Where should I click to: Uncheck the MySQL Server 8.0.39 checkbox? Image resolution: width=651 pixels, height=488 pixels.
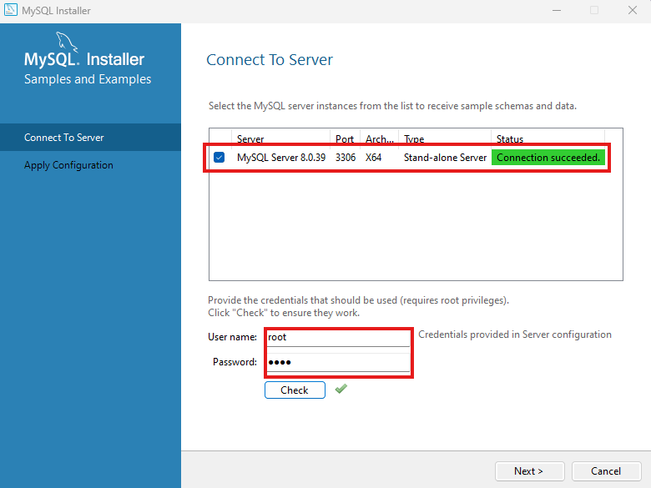pyautogui.click(x=220, y=158)
